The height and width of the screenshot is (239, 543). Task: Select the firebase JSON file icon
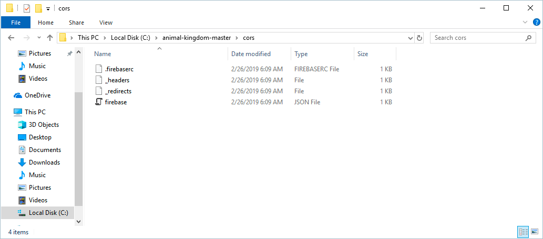(x=98, y=102)
